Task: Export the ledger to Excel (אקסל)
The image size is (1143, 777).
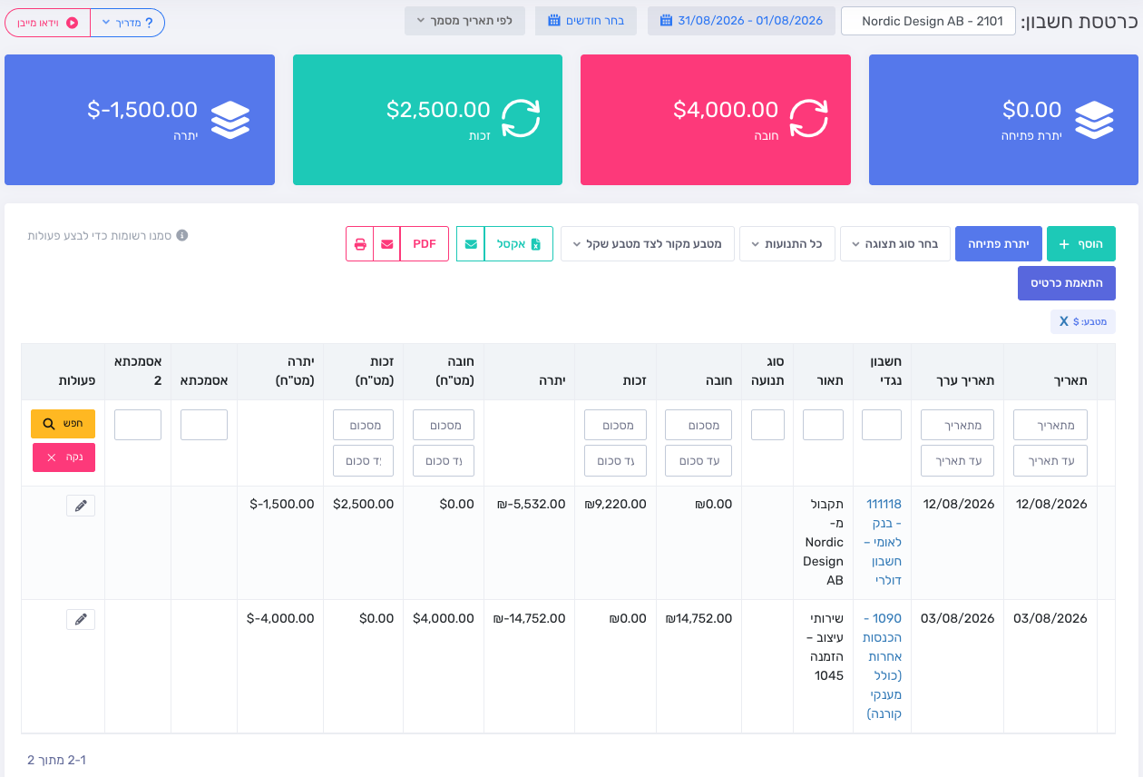Action: click(519, 244)
